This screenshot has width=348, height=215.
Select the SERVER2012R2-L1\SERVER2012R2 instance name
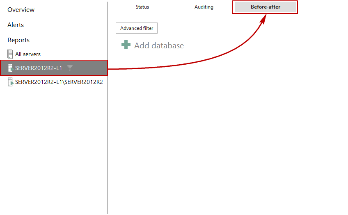[x=59, y=82]
